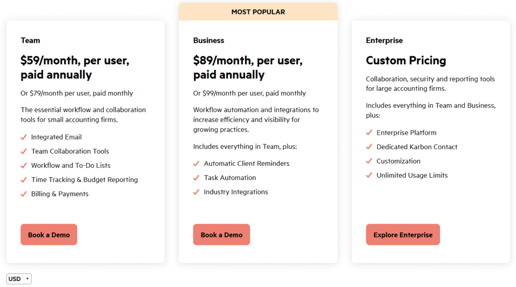Select the Business plan heading

click(x=209, y=40)
